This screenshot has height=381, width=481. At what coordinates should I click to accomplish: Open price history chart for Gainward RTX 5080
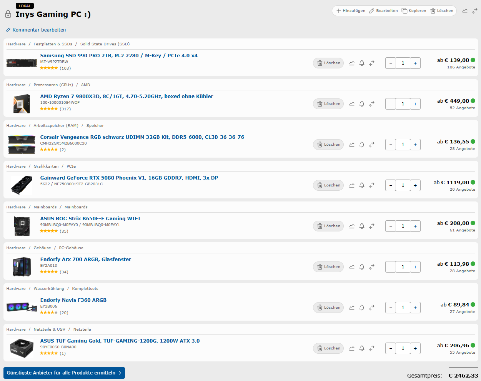coord(352,185)
